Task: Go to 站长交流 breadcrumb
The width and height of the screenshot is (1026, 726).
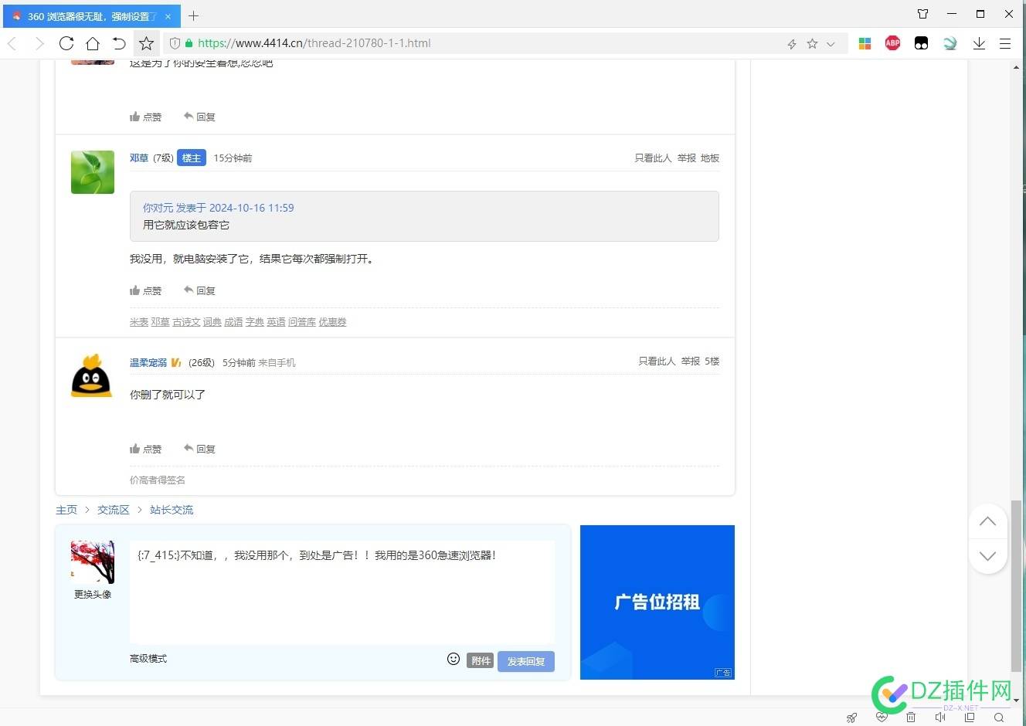Action: coord(172,510)
